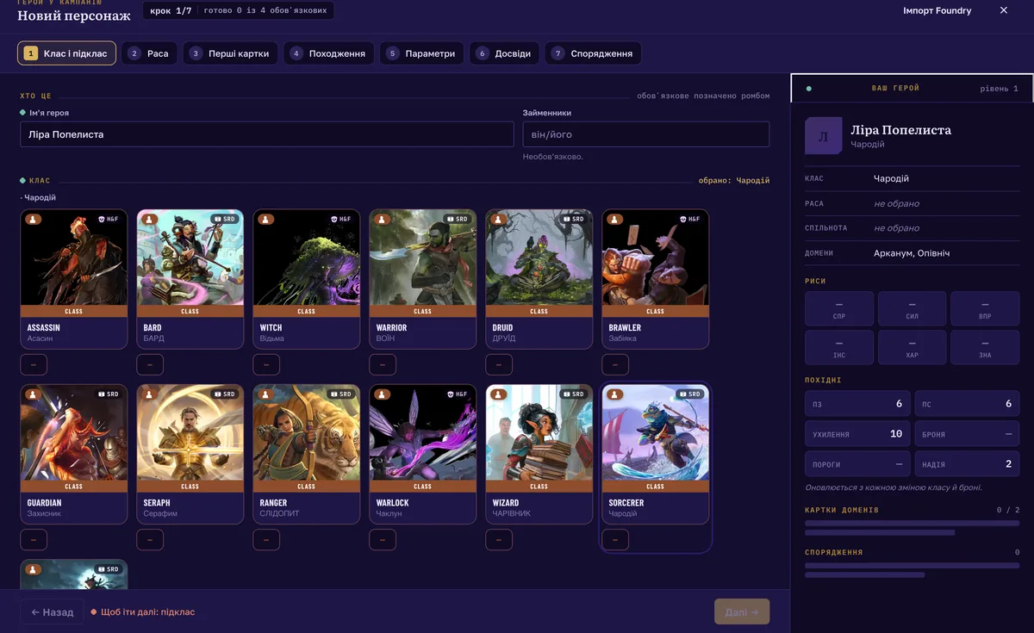This screenshot has height=633, width=1034.
Task: Close the new character wizard with the X
Action: click(1004, 10)
